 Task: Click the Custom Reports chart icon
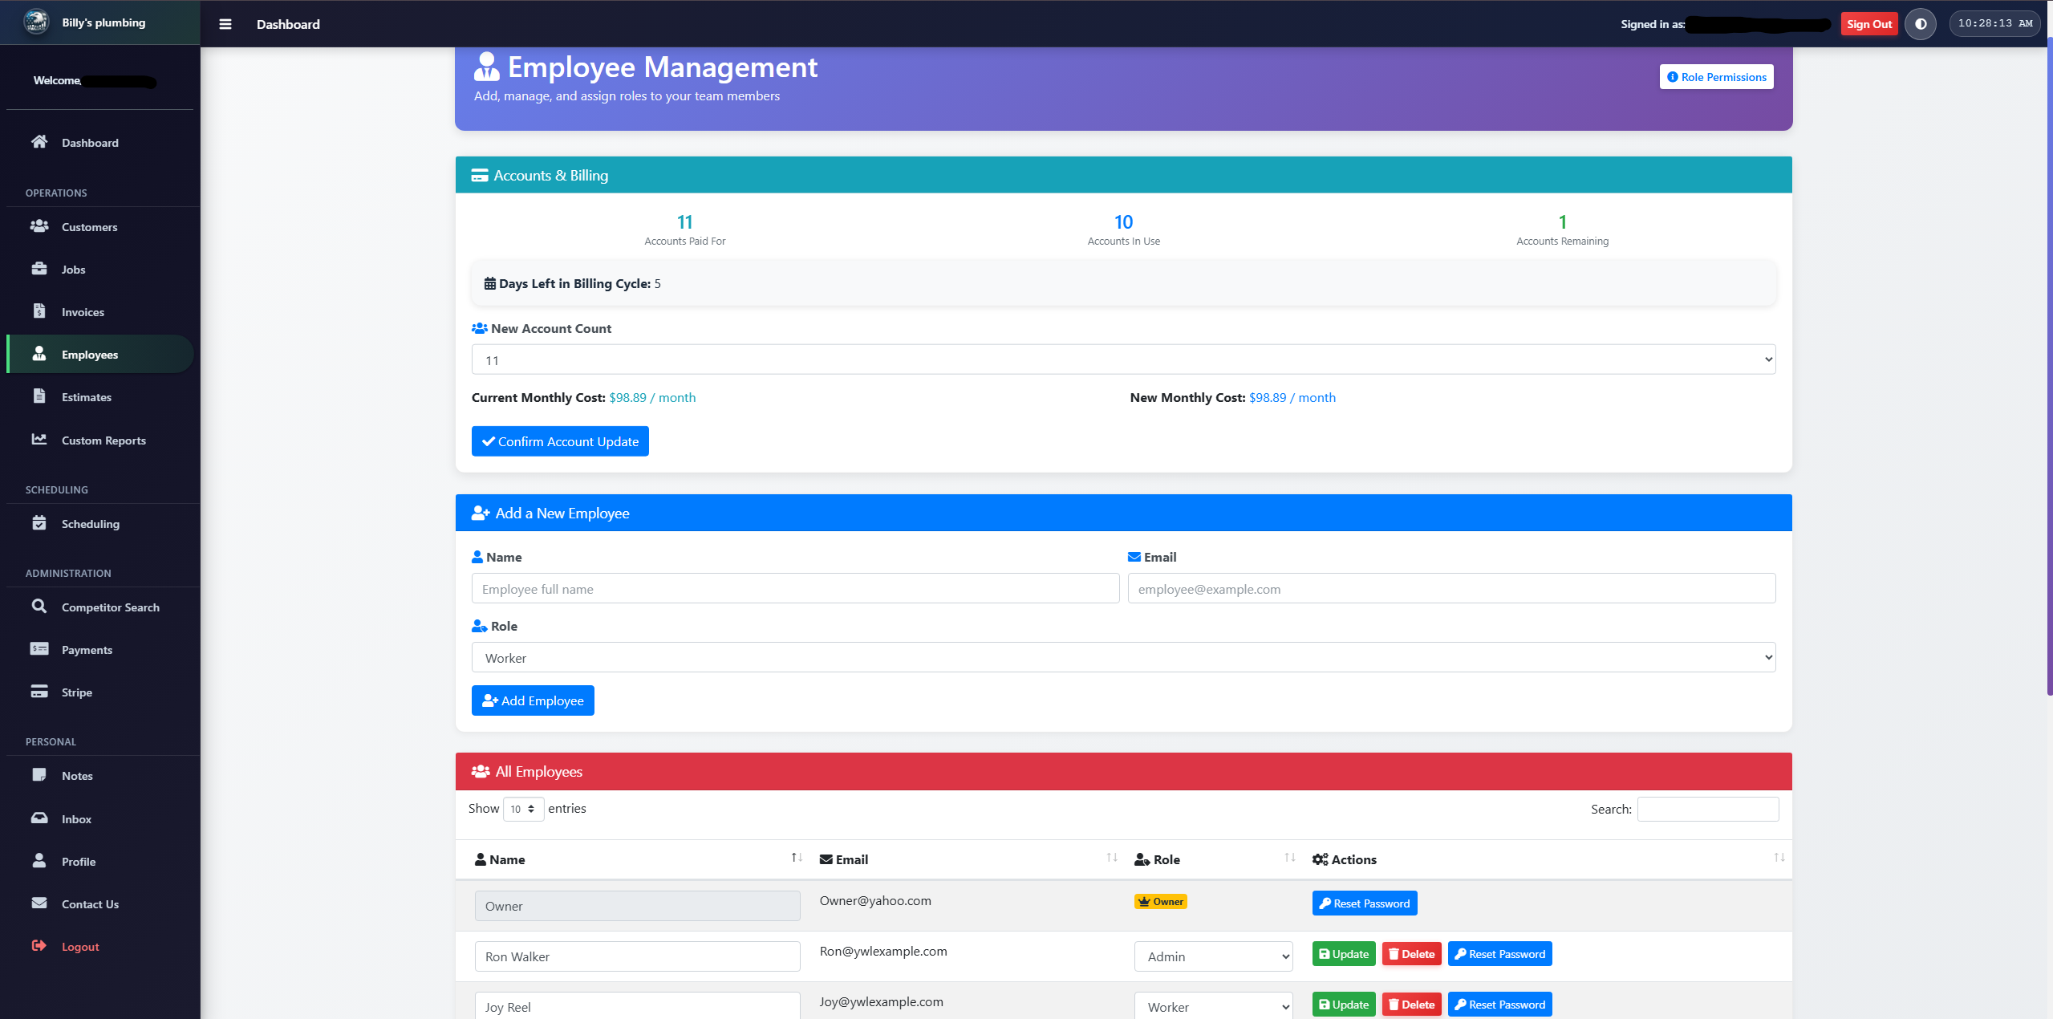pos(39,439)
